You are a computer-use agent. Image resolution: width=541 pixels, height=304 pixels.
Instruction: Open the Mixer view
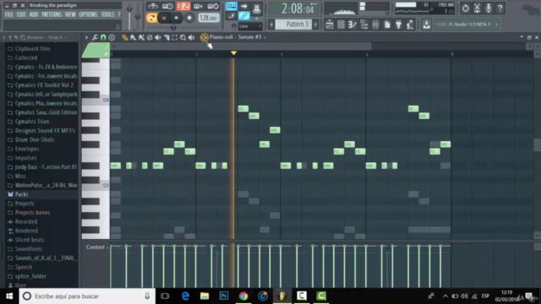[x=375, y=24]
